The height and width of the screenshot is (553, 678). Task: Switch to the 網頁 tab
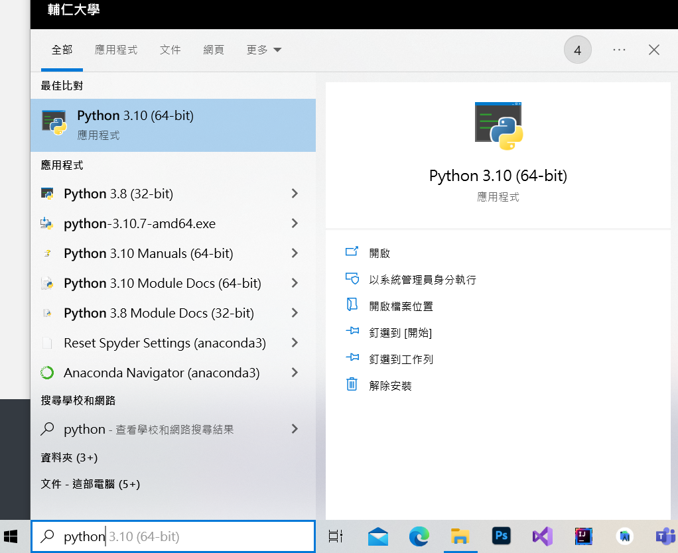pos(214,50)
